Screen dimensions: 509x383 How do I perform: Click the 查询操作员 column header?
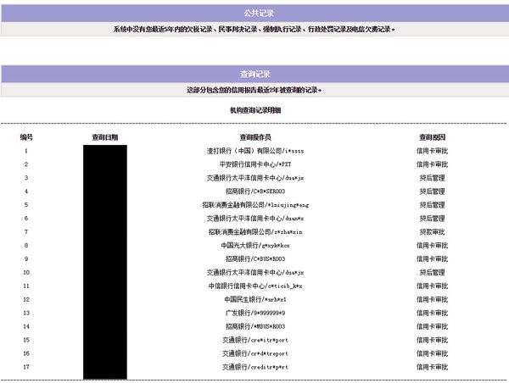click(255, 137)
